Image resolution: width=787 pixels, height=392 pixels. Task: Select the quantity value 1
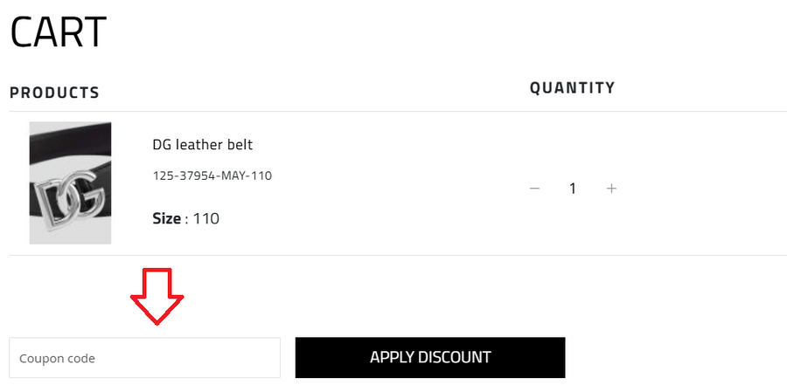(x=573, y=189)
